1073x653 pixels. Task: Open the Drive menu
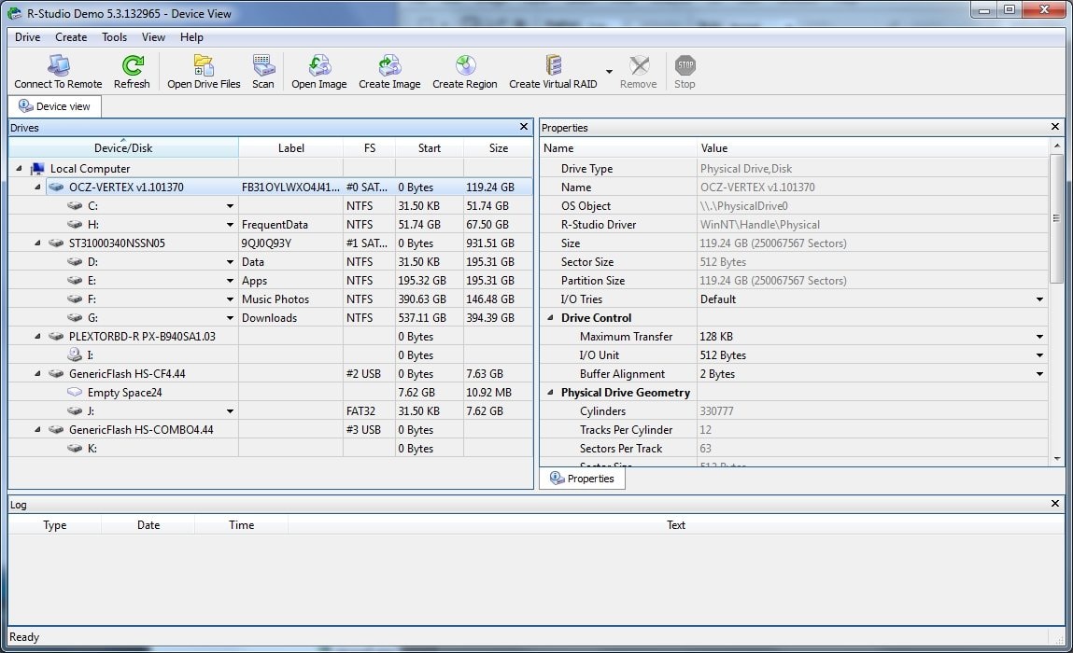pos(27,37)
